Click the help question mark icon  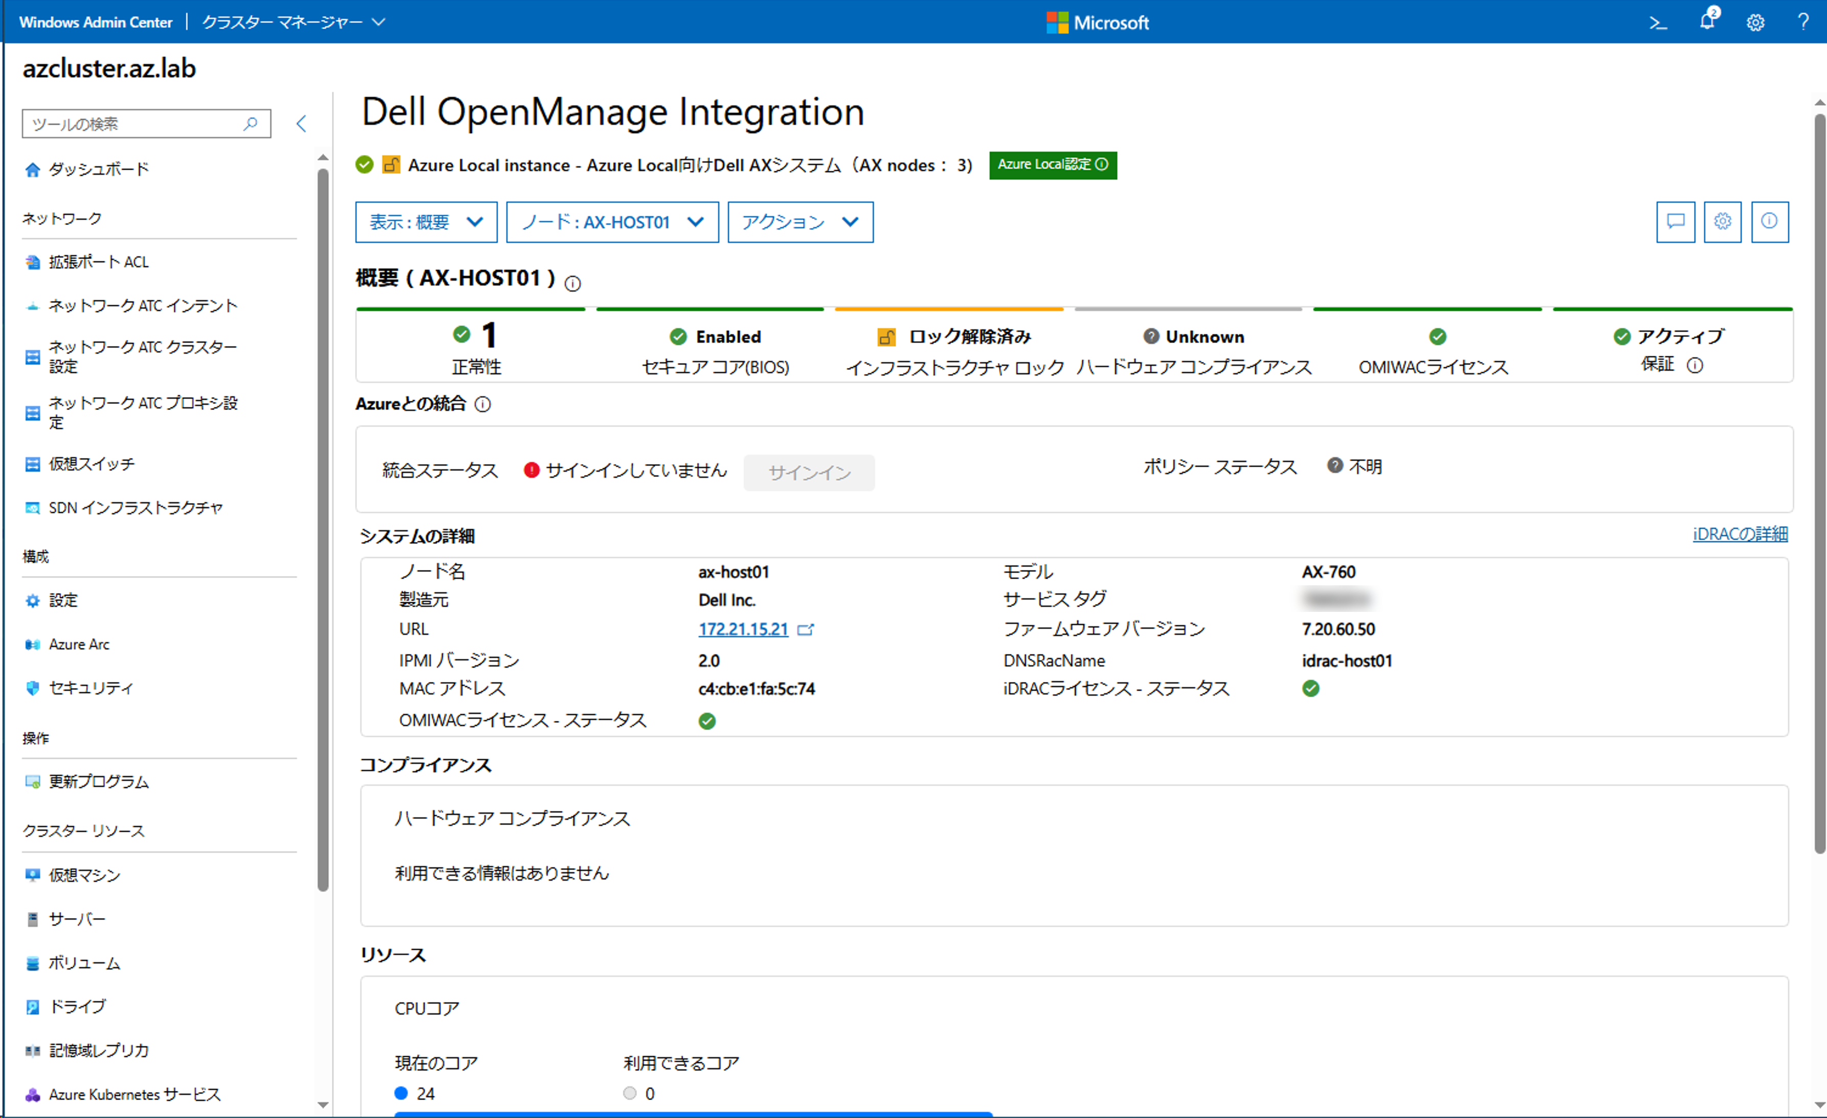tap(1803, 22)
